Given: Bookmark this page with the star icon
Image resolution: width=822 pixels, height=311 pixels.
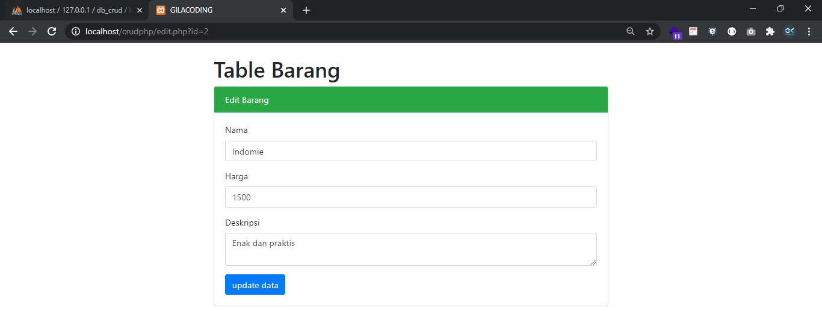Looking at the screenshot, I should (650, 31).
